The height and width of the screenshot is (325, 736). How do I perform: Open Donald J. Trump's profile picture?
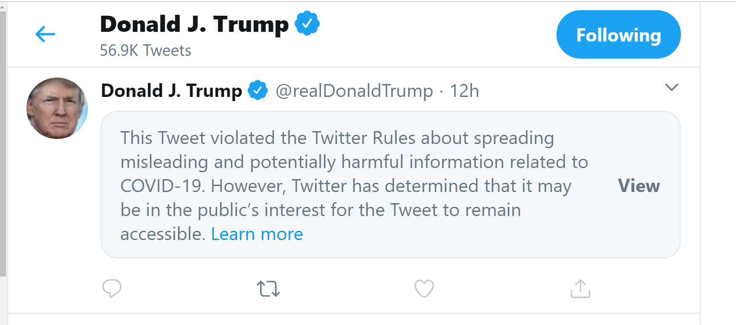click(x=57, y=108)
